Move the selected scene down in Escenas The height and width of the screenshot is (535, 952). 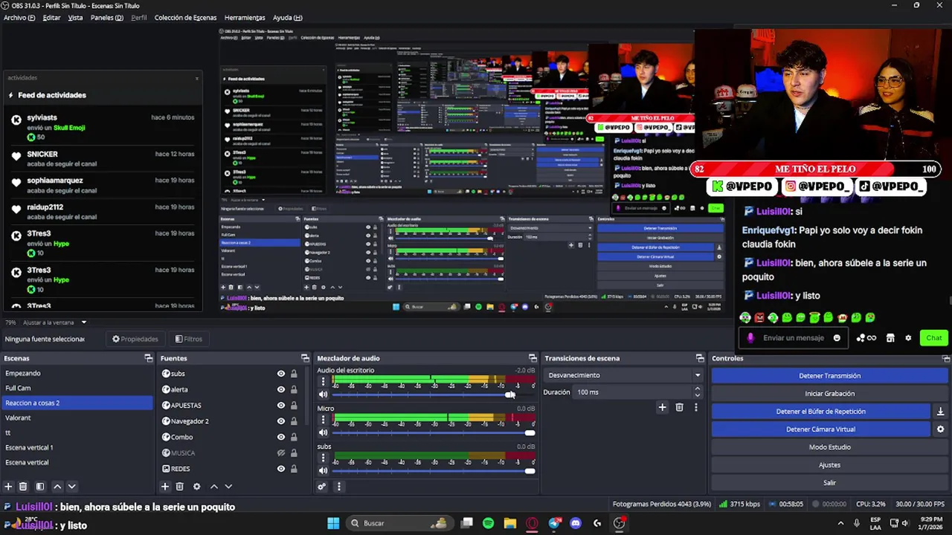(x=71, y=487)
